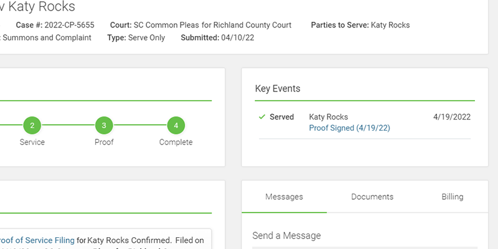Screen dimensions: 498x249
Task: Click the Submitted date 04/10/22
Action: click(x=237, y=38)
